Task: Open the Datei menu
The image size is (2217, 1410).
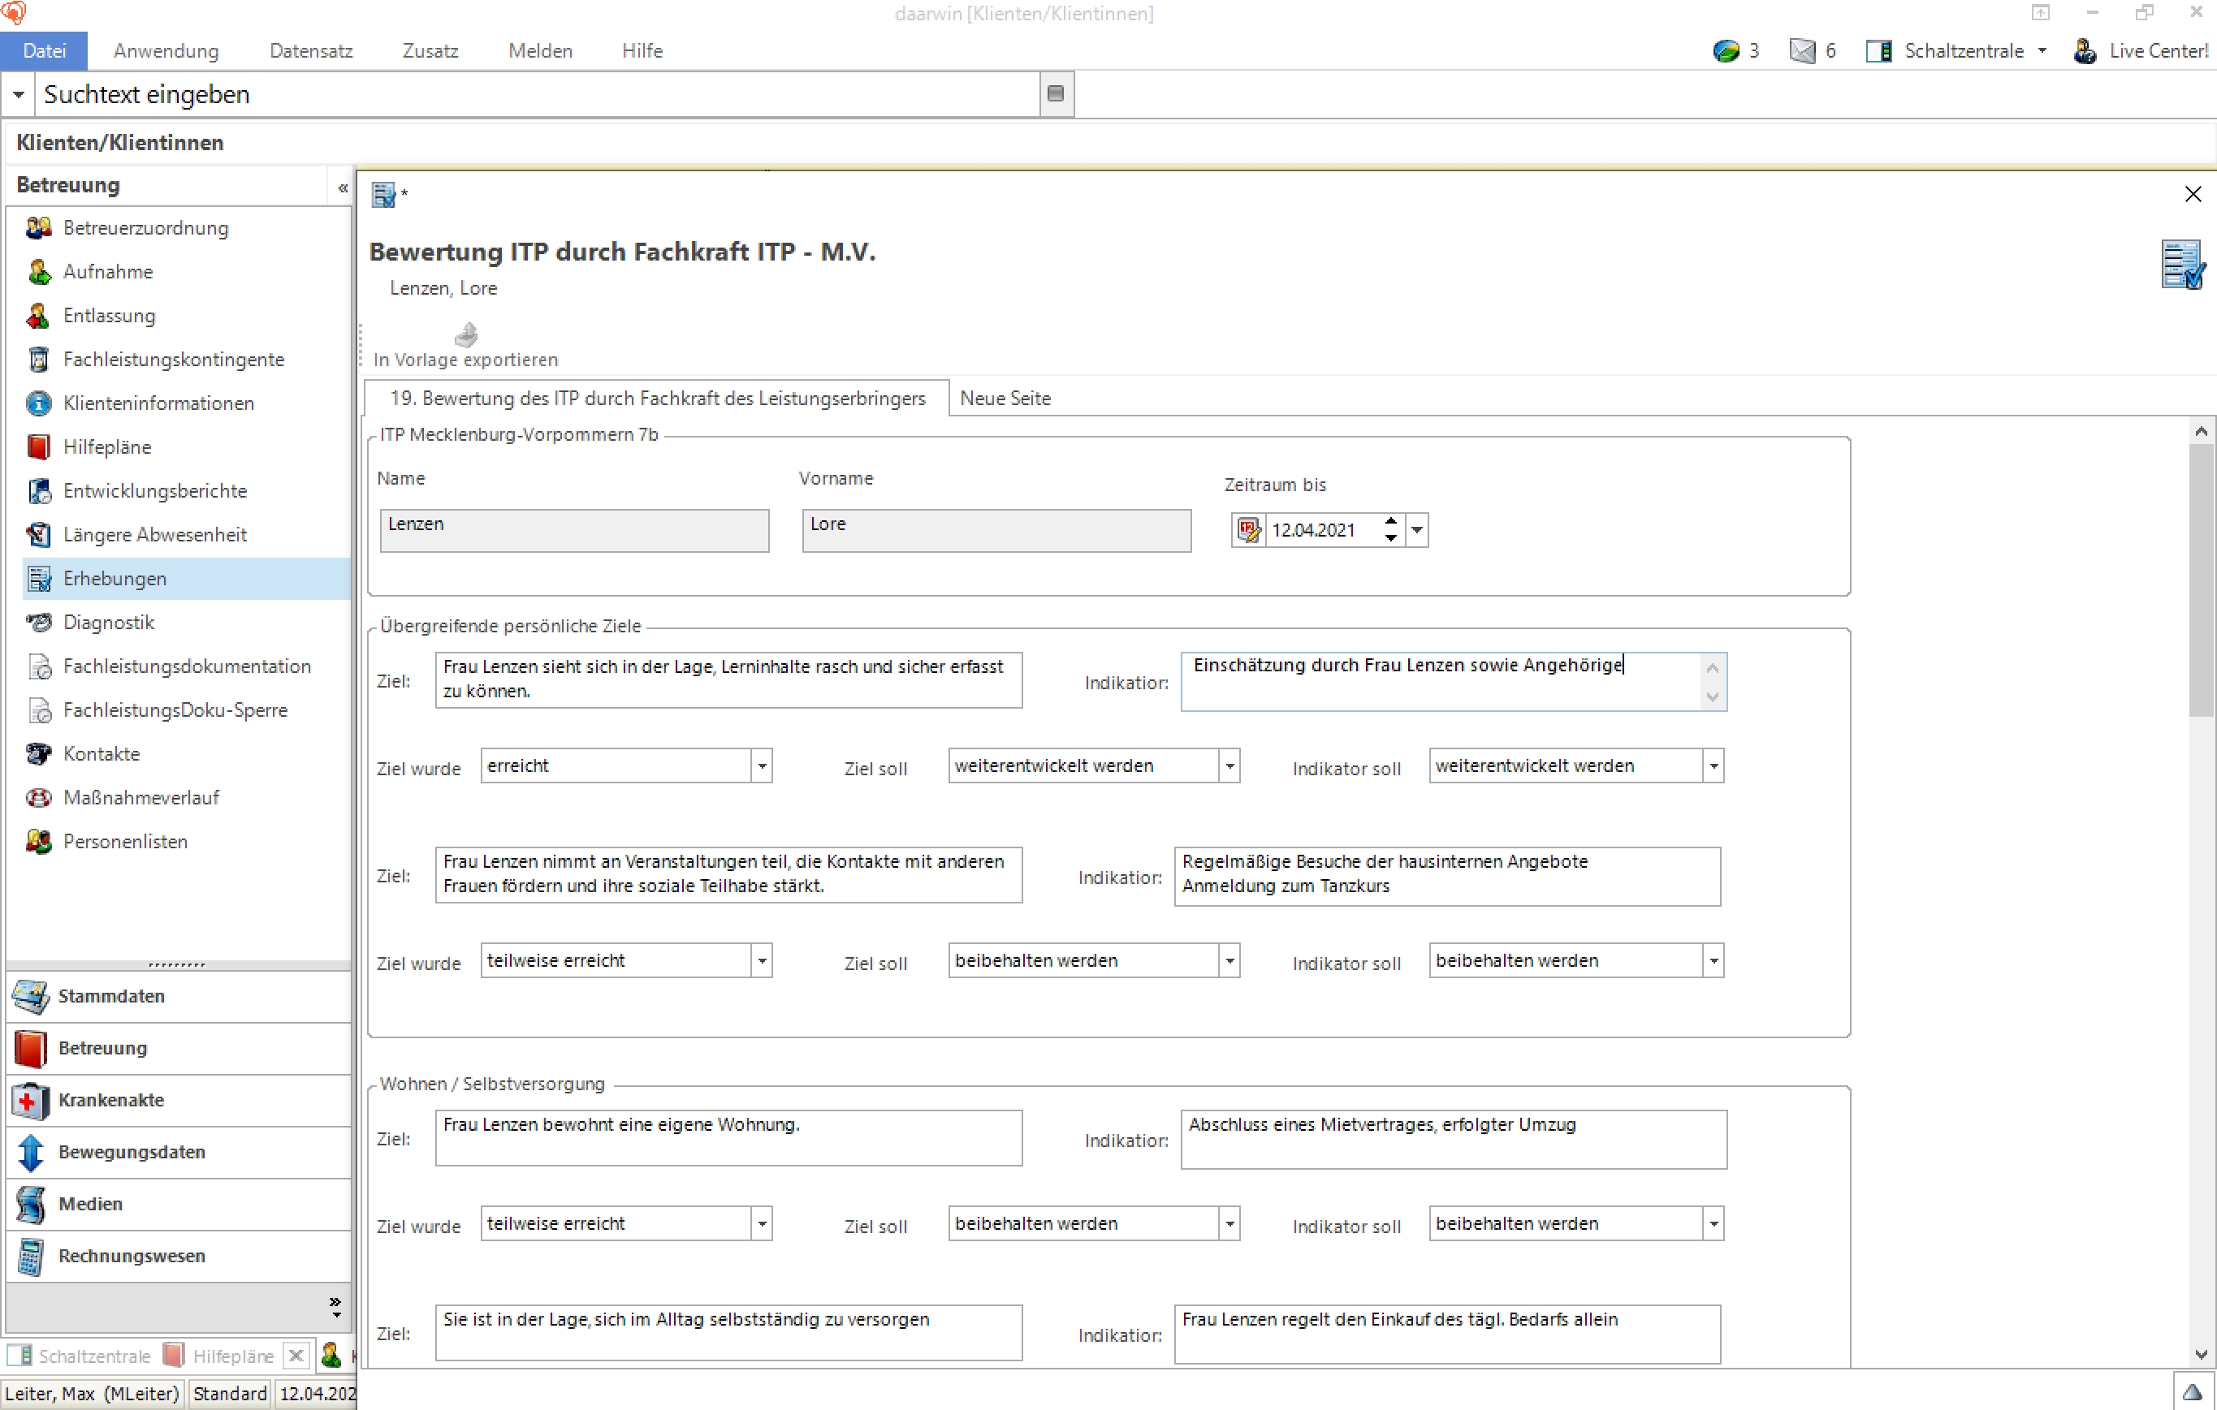Action: click(44, 50)
